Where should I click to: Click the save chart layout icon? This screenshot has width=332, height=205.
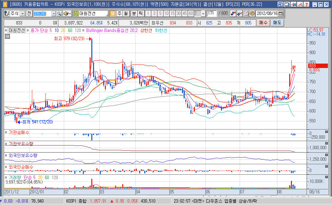pos(246,14)
